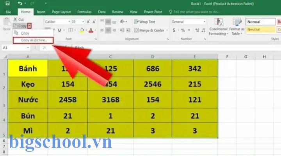Click the Increase Decimal icon
The height and width of the screenshot is (156, 281).
[197, 30]
